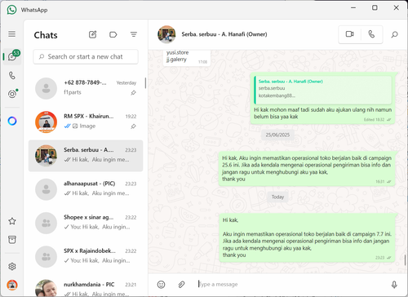Open chat with +62 878-7849 f1parts
408x297 pixels.
[86, 88]
